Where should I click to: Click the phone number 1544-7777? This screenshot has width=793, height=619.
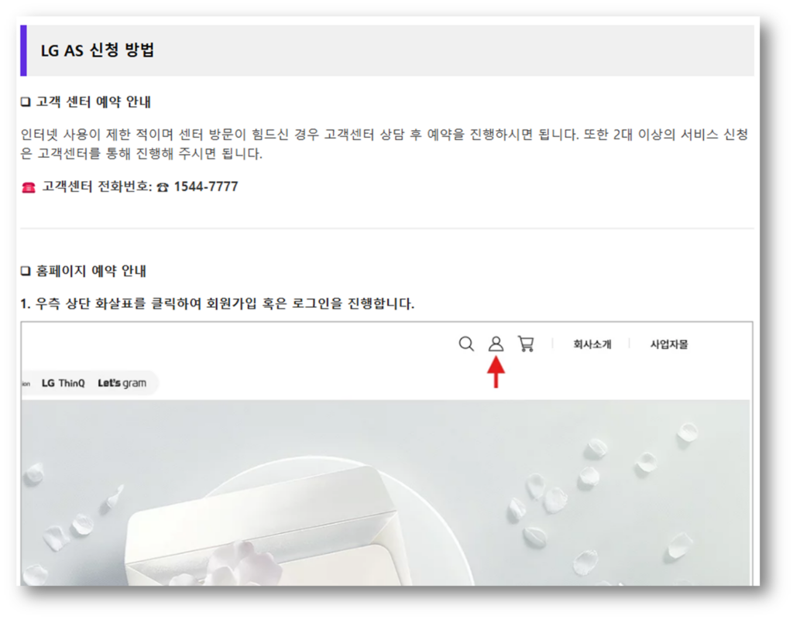point(206,187)
